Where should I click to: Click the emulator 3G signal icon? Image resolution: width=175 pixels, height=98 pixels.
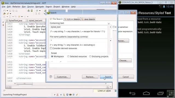pyautogui.click(x=161, y=7)
